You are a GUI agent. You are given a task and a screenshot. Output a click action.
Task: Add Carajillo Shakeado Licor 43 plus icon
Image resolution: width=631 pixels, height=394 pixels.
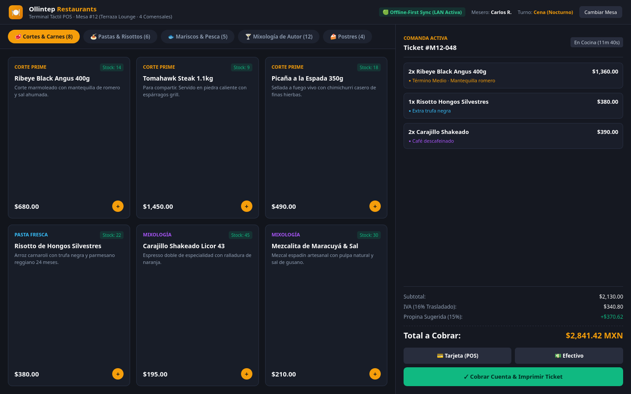tap(247, 374)
